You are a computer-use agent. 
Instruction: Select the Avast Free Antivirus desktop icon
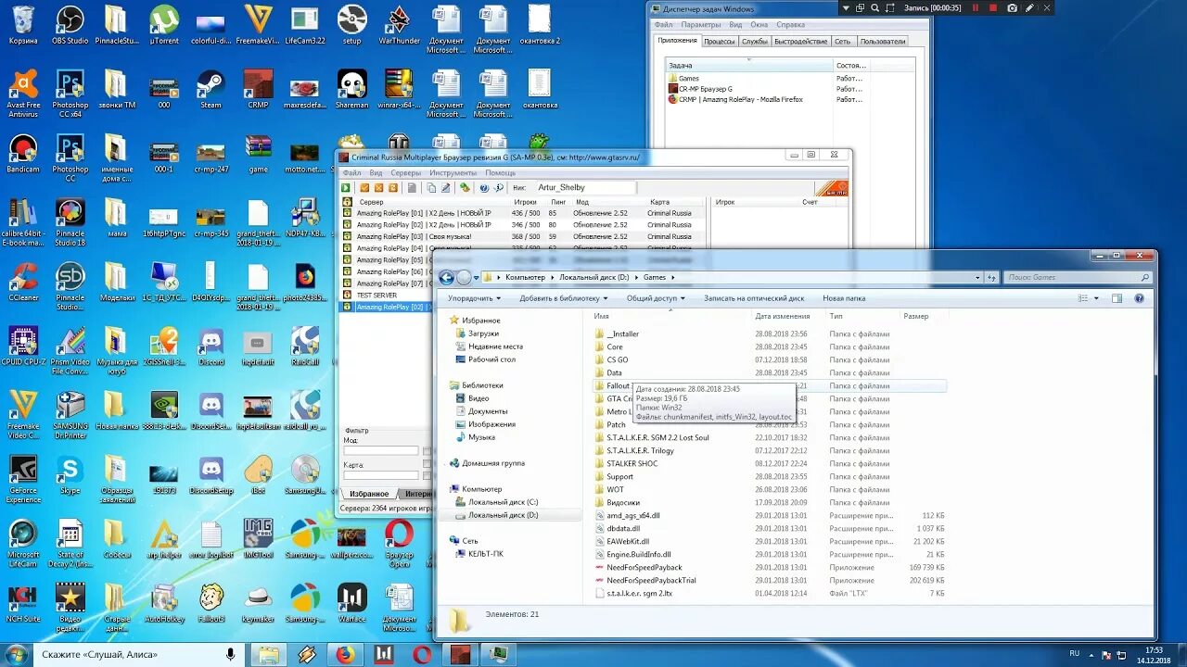[23, 93]
